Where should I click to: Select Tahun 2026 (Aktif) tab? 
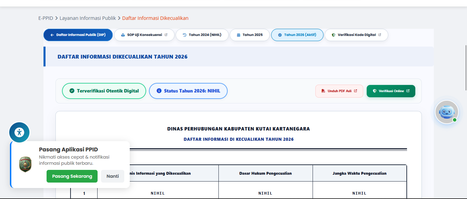297,35
